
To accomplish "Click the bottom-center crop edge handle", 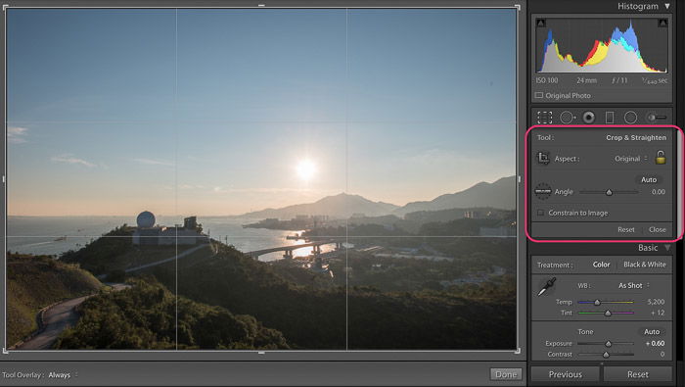I will pyautogui.click(x=261, y=352).
